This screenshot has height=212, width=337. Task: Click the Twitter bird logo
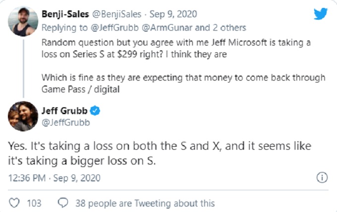tap(321, 13)
